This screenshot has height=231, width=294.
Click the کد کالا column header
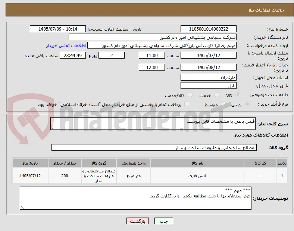tap(260, 163)
